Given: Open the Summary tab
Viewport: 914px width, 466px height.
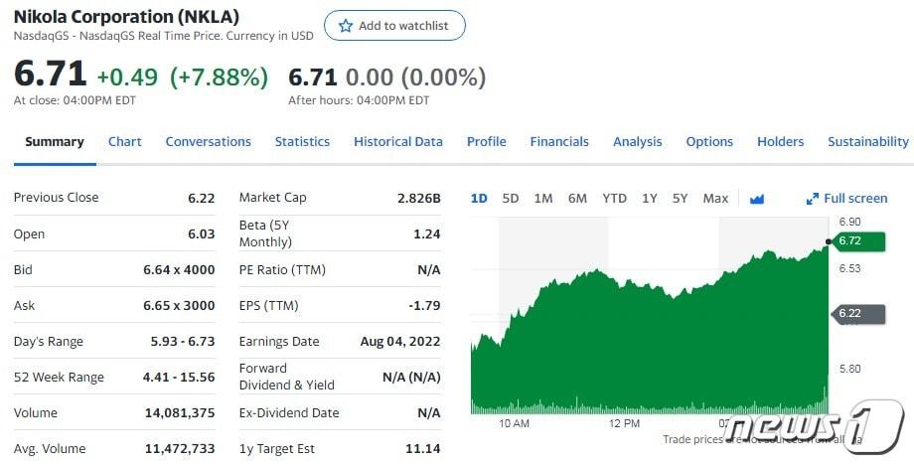Looking at the screenshot, I should (55, 142).
